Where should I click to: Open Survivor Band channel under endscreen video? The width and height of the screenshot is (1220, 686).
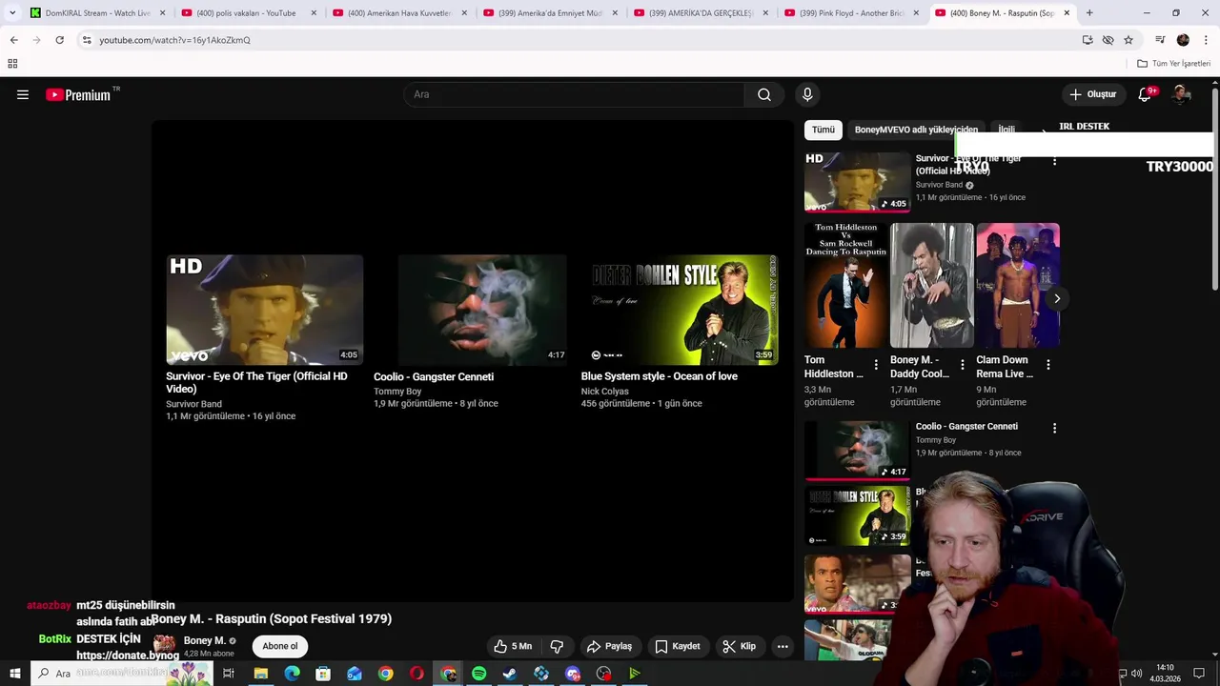tap(193, 404)
